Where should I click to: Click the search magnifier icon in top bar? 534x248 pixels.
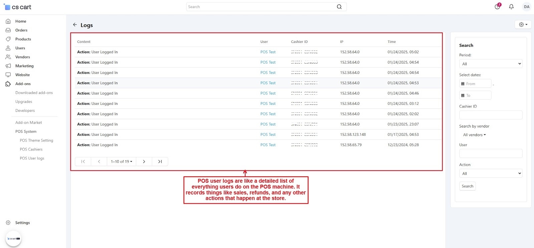[339, 7]
